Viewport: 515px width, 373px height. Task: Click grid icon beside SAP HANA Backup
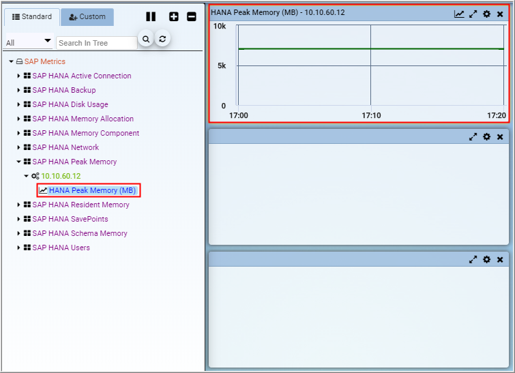coord(27,90)
